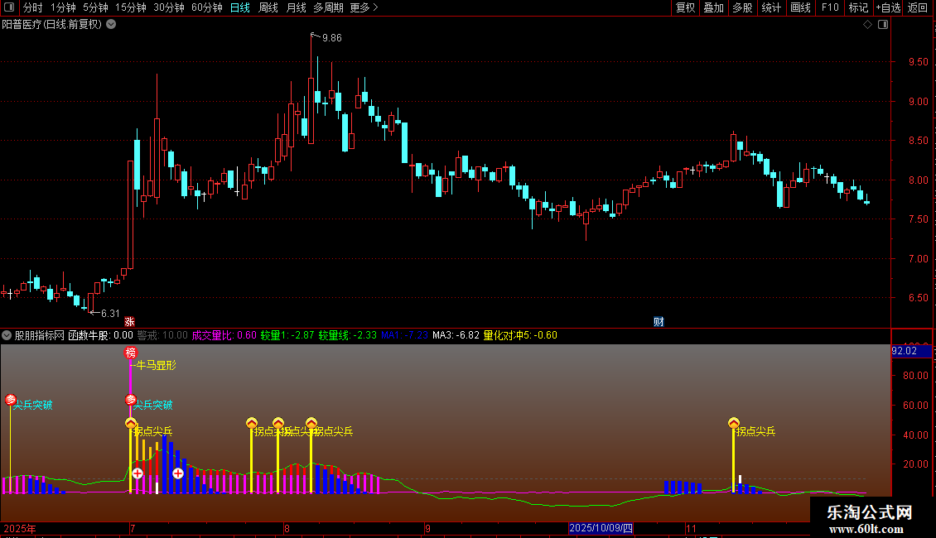Expand the 更多 period options
The height and width of the screenshot is (538, 936).
point(364,7)
